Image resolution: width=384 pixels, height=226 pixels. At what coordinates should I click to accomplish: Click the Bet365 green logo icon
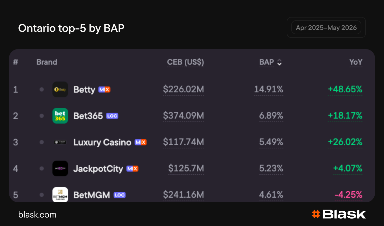(x=60, y=116)
